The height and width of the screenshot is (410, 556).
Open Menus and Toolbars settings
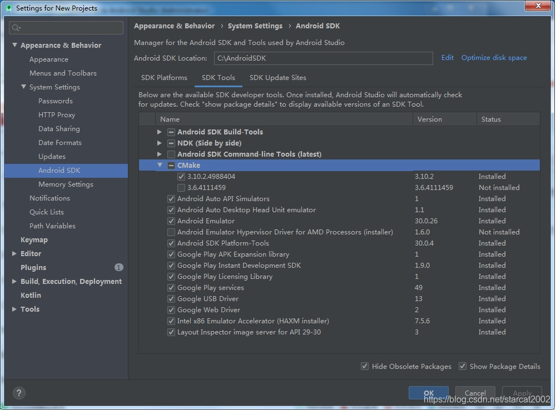pos(63,73)
